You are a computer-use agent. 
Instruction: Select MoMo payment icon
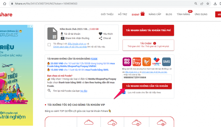[127, 62]
